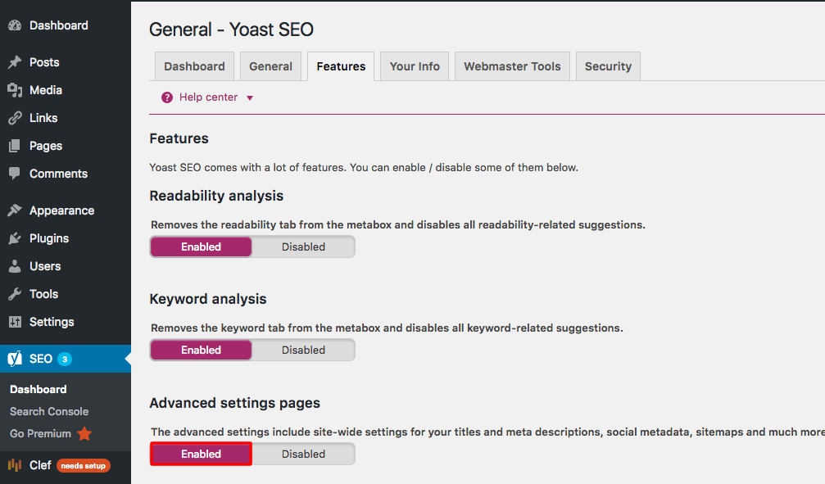
Task: Expand the Help center dropdown arrow
Action: (250, 98)
